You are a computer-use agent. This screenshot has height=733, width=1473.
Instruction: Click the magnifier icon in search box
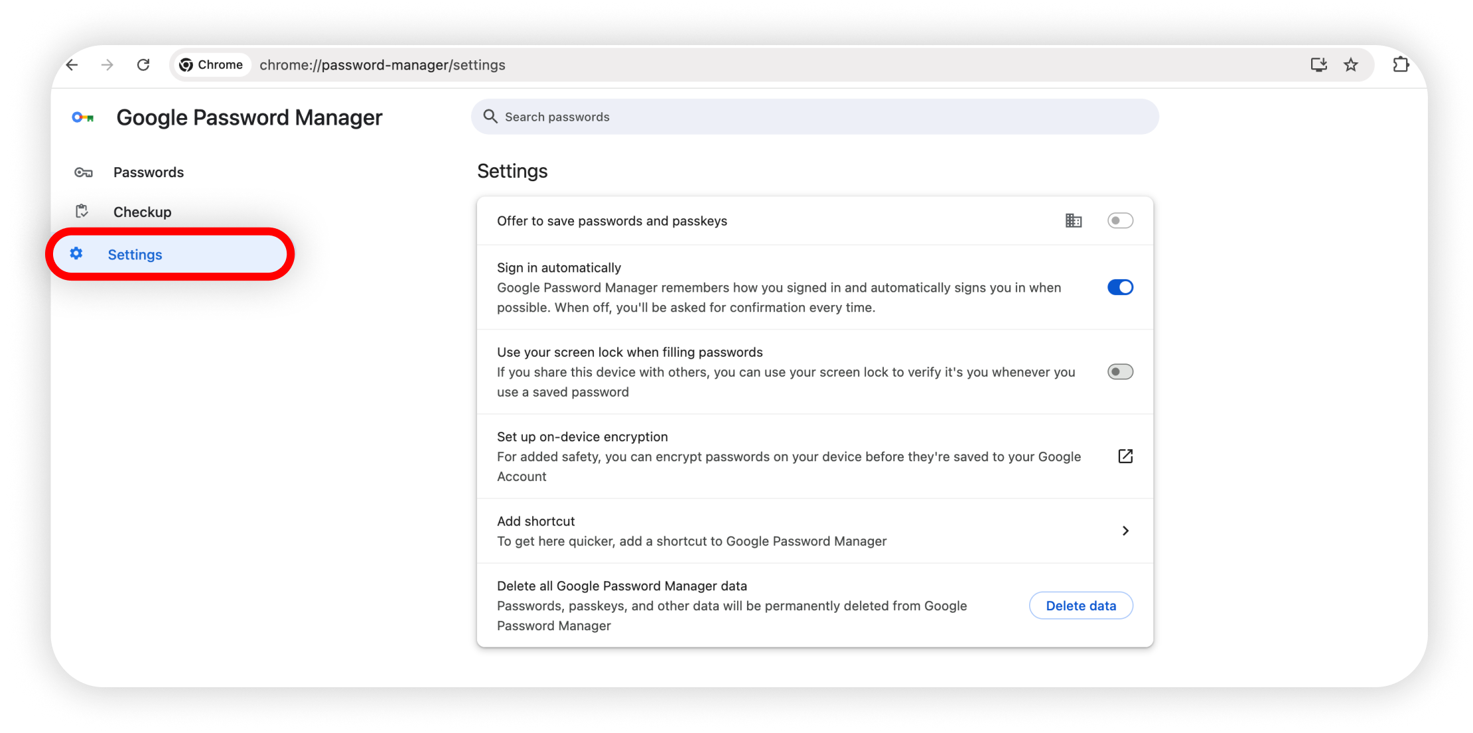(490, 117)
